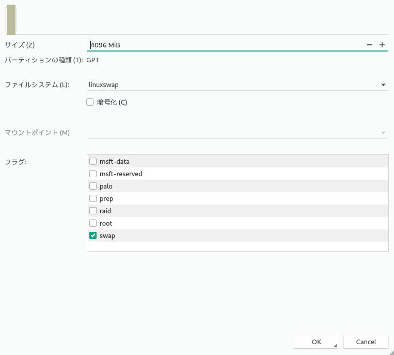The width and height of the screenshot is (394, 355).
Task: Enable the prep flag checkbox
Action: click(x=93, y=198)
